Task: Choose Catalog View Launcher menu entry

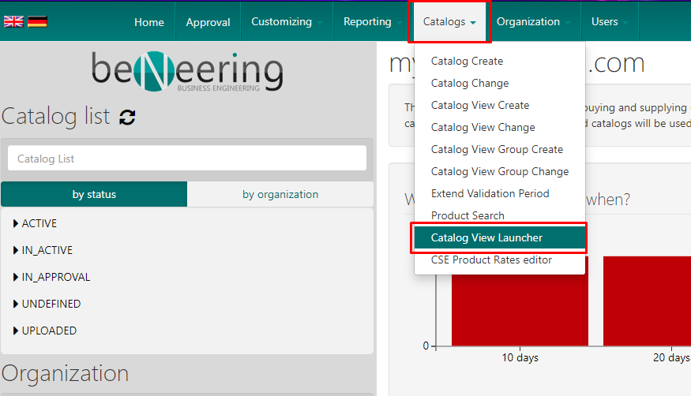Action: (486, 237)
